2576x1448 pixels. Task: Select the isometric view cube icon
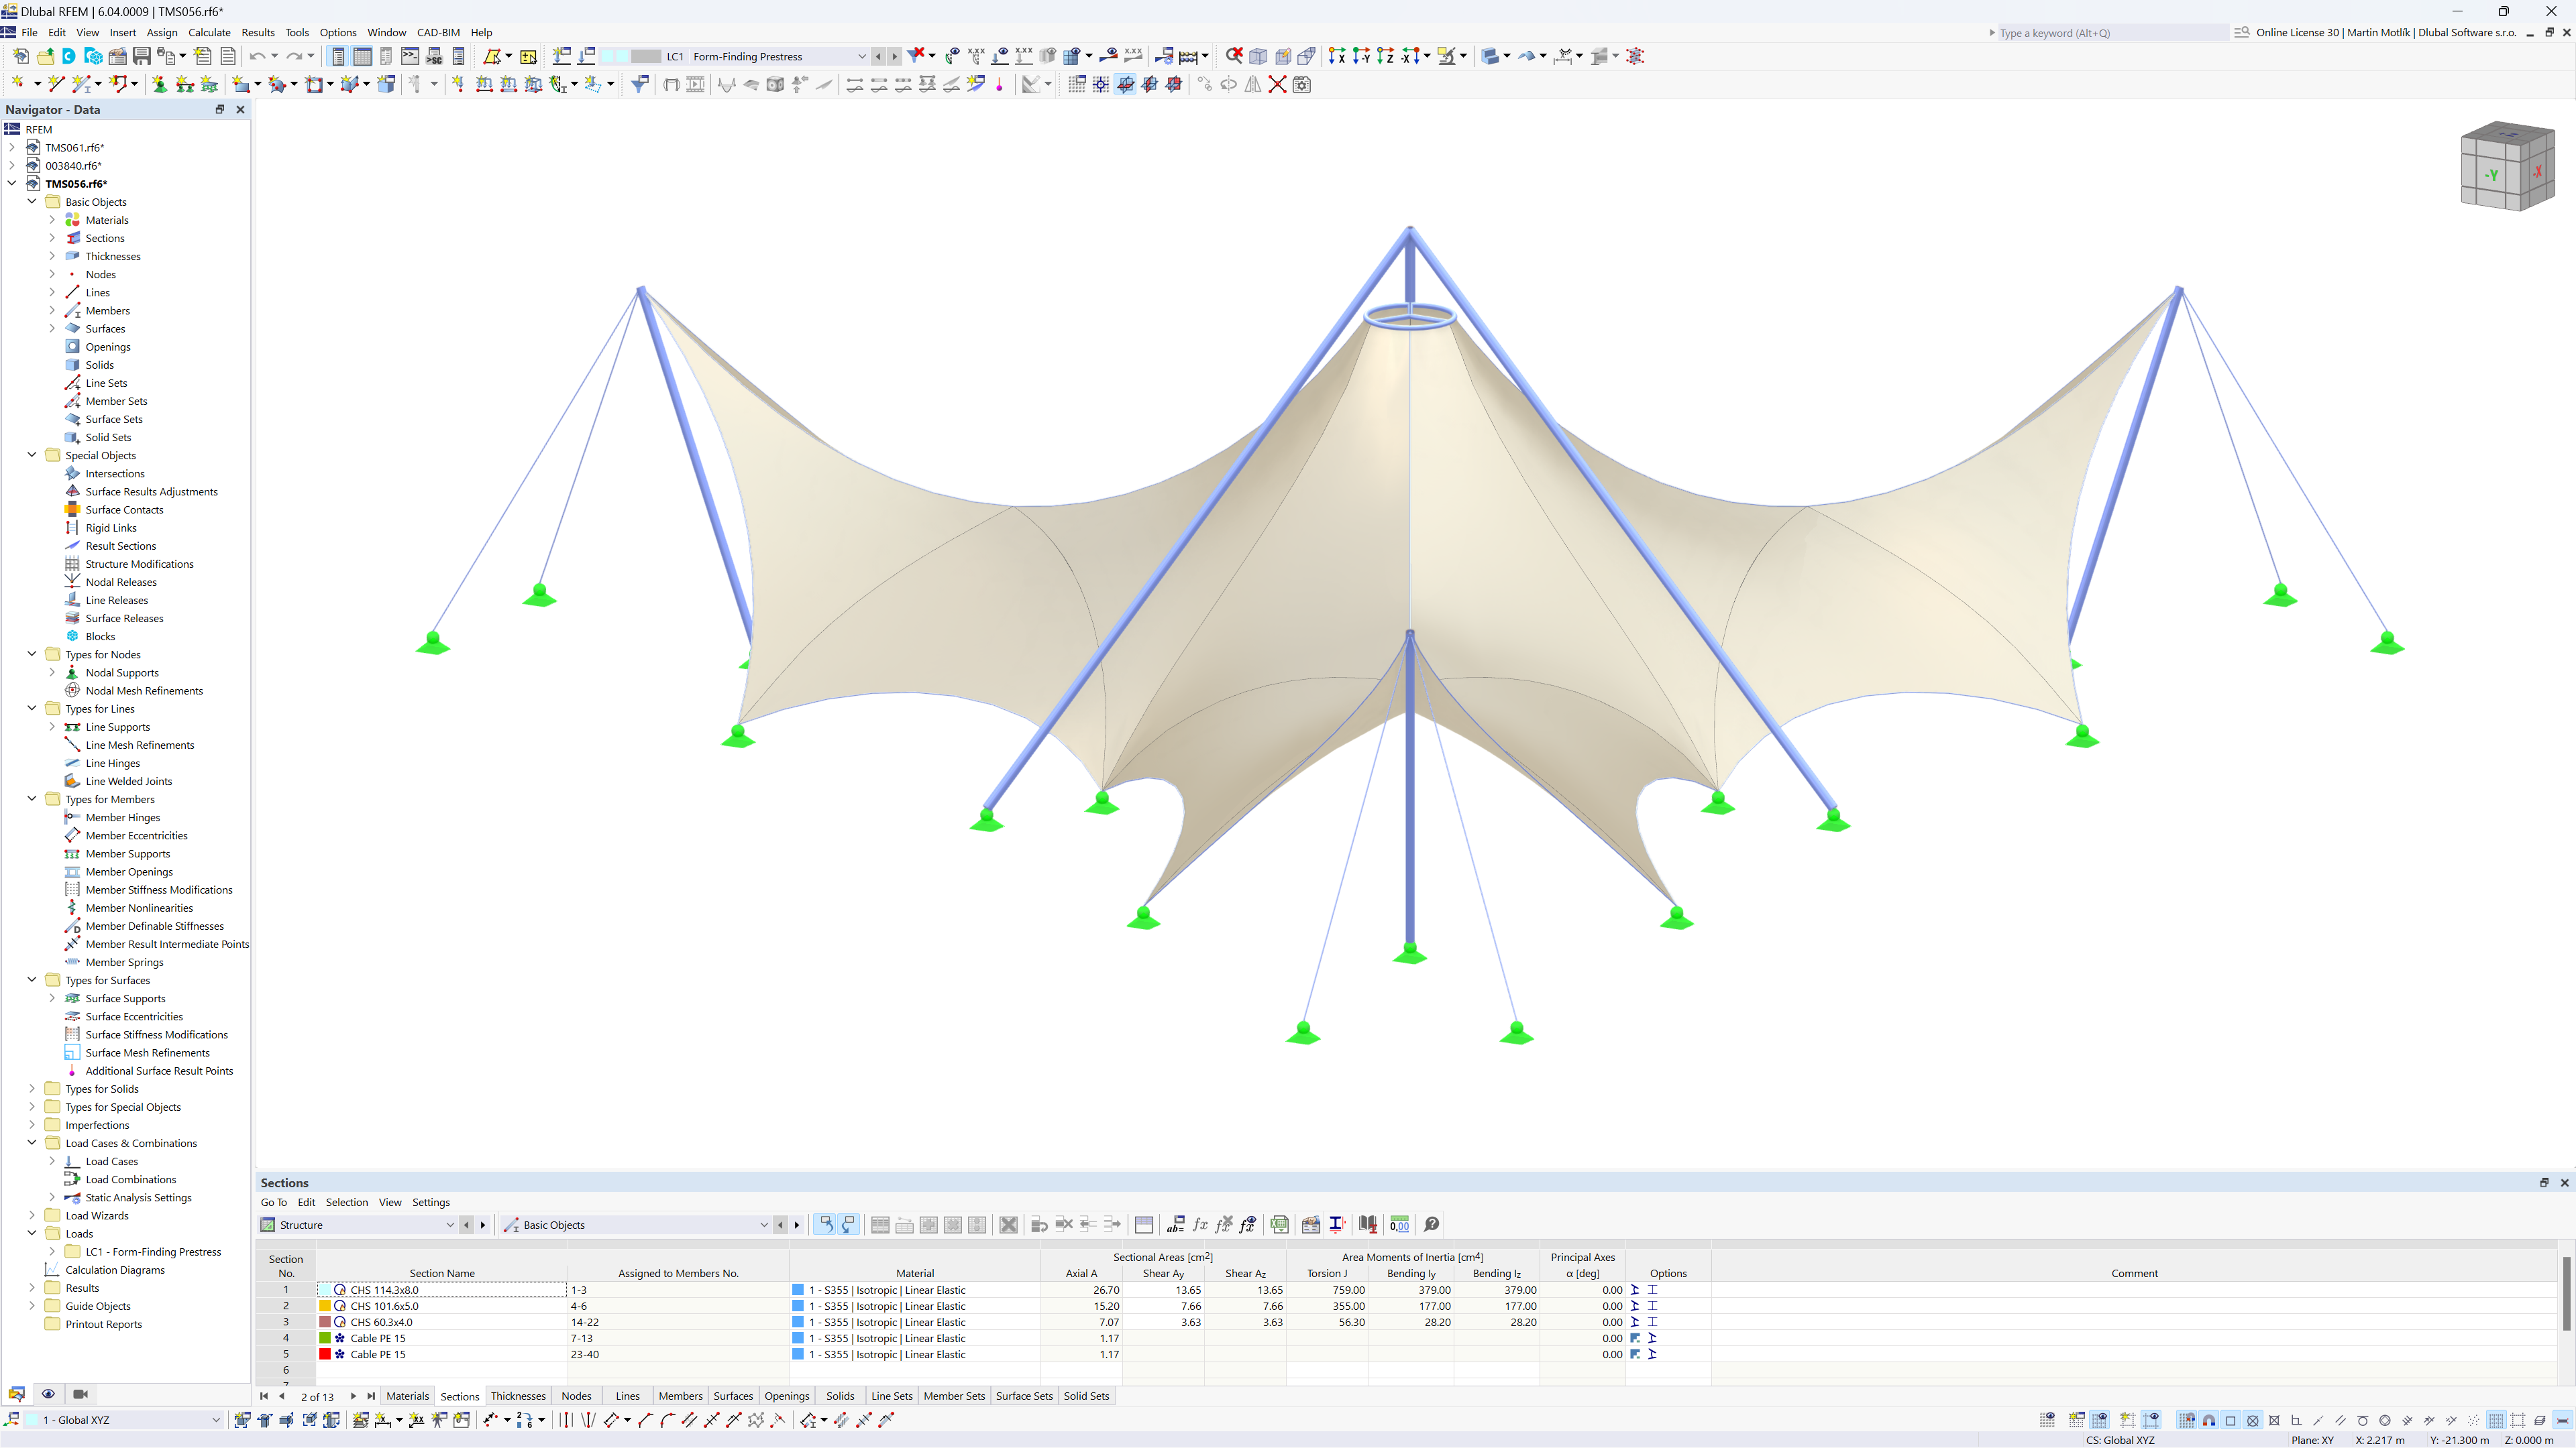[x=2507, y=167]
